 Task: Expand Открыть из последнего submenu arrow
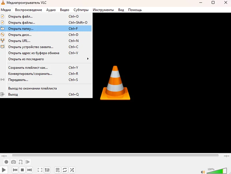[88, 59]
